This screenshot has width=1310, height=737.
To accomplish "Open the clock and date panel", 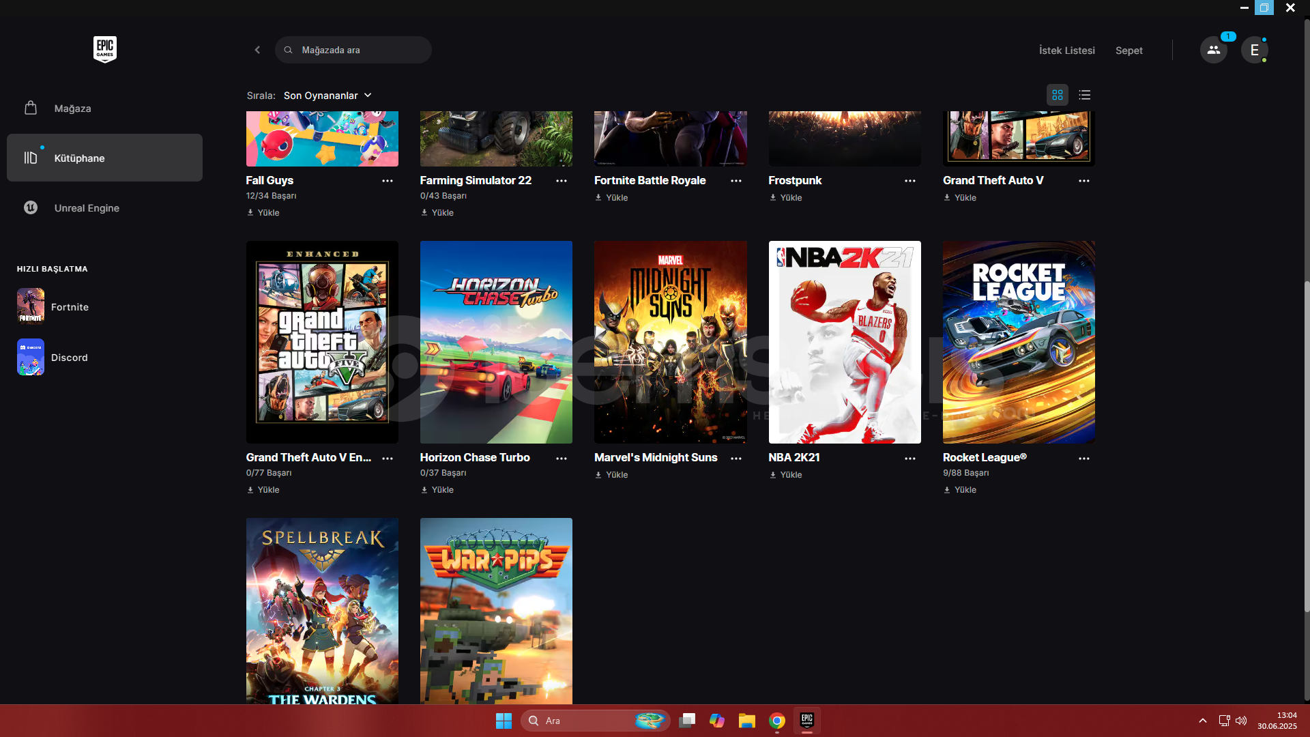I will (1277, 721).
